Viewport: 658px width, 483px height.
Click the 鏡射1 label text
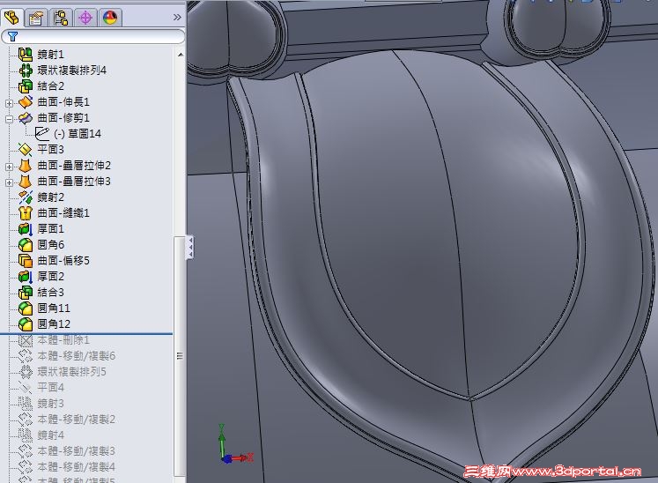tap(50, 55)
